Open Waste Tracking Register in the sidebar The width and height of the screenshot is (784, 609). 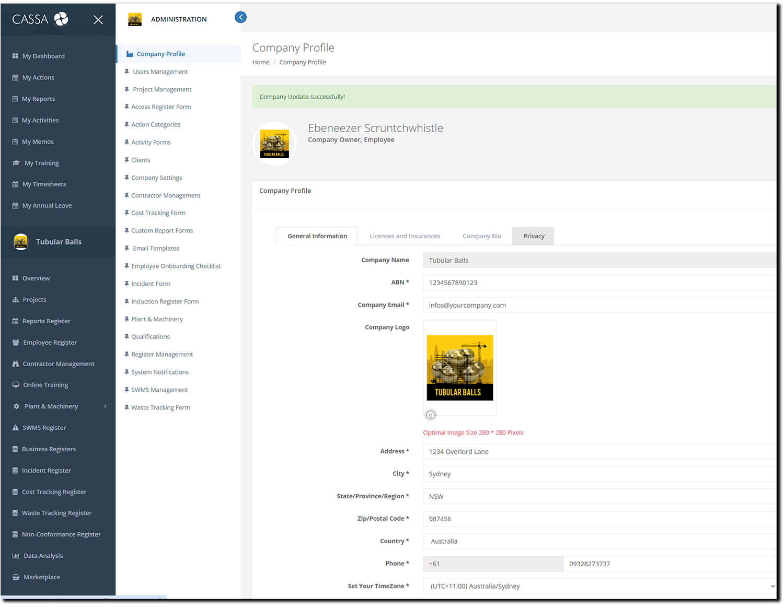pos(56,513)
